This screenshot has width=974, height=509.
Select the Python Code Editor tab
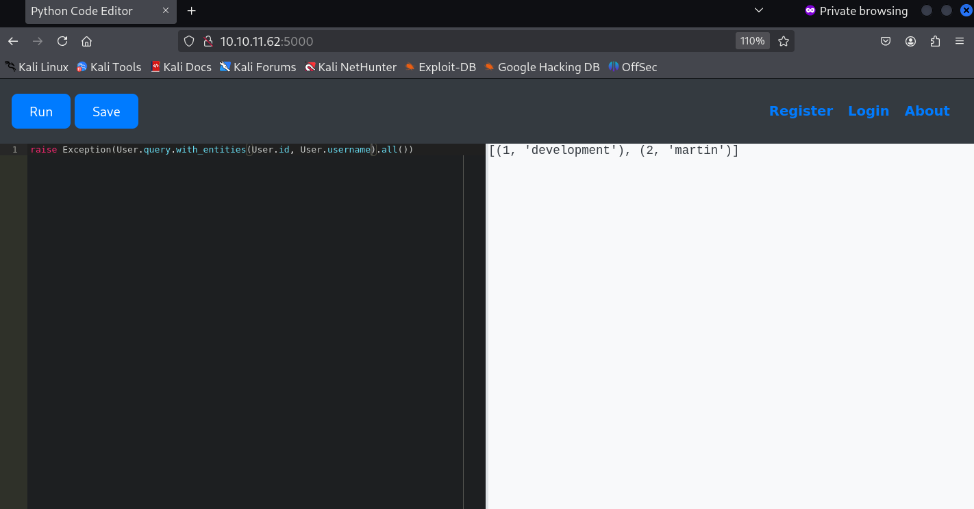(x=89, y=11)
